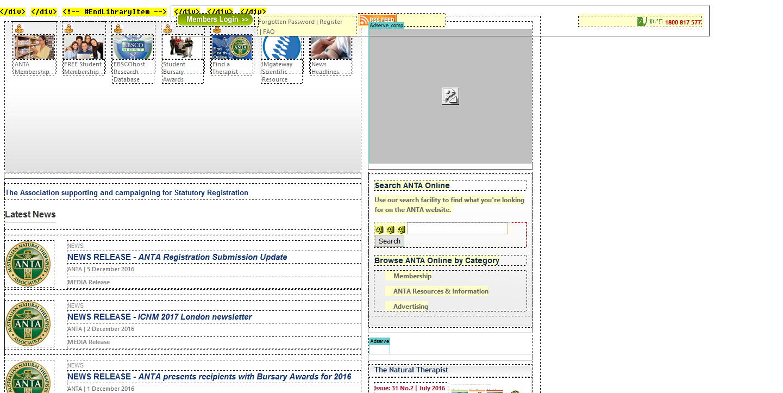Image resolution: width=783 pixels, height=393 pixels.
Task: Select the EBSCO Host logo thumbnail
Action: pos(133,47)
